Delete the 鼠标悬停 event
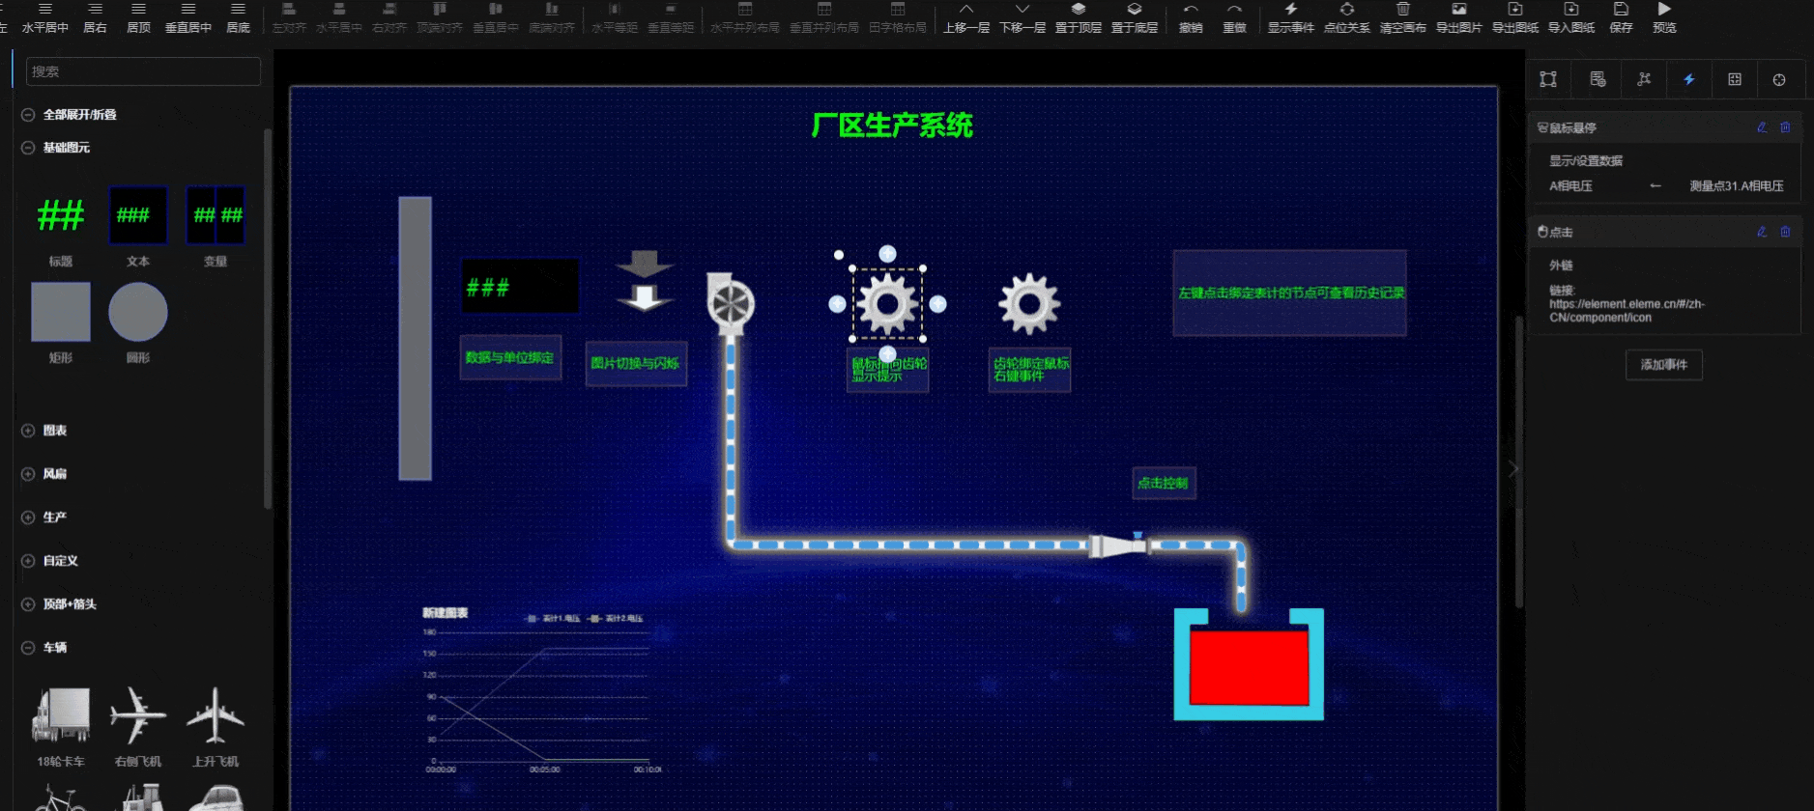Image resolution: width=1814 pixels, height=811 pixels. point(1785,127)
